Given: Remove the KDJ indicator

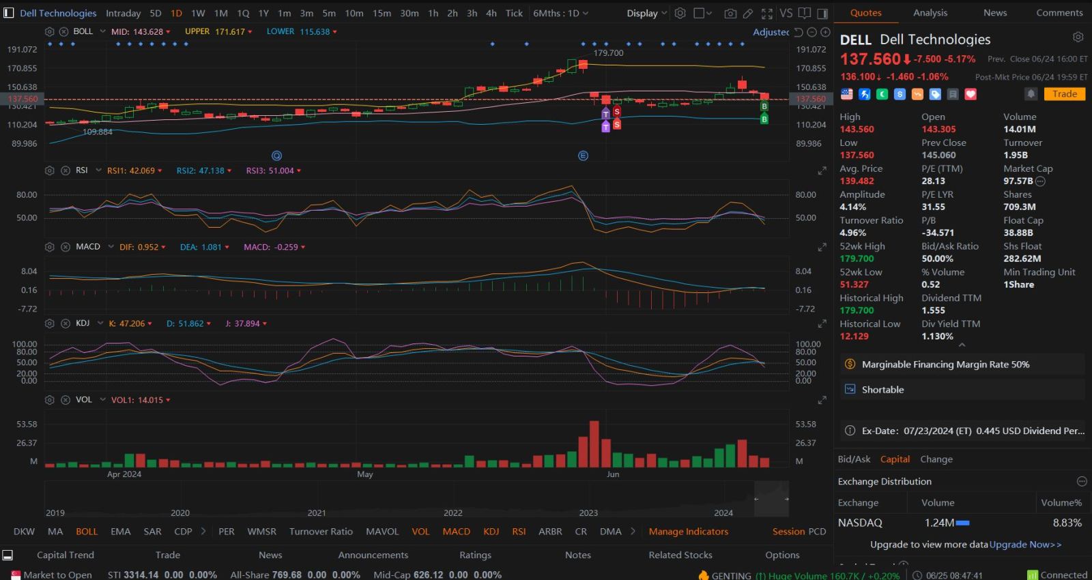Looking at the screenshot, I should tap(66, 323).
